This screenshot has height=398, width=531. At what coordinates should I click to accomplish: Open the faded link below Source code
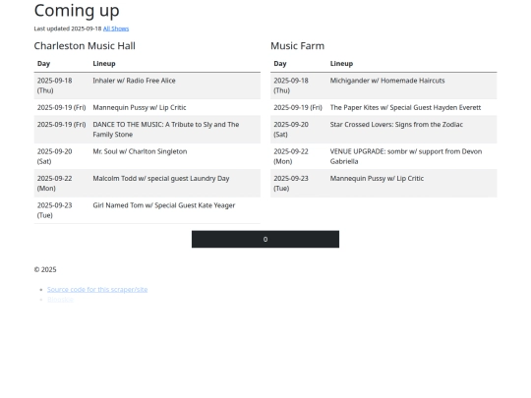(60, 300)
